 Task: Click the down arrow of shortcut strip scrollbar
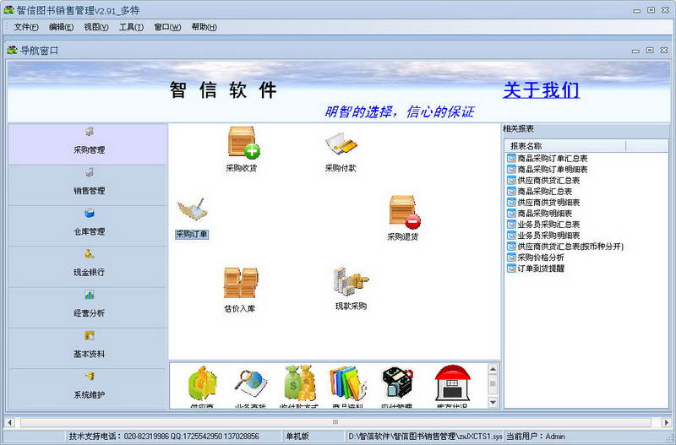(493, 402)
